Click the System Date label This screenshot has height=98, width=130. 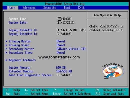click(18, 23)
